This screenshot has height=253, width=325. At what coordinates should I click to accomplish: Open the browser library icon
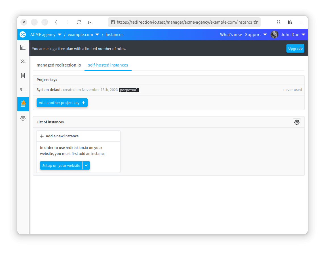click(x=290, y=22)
